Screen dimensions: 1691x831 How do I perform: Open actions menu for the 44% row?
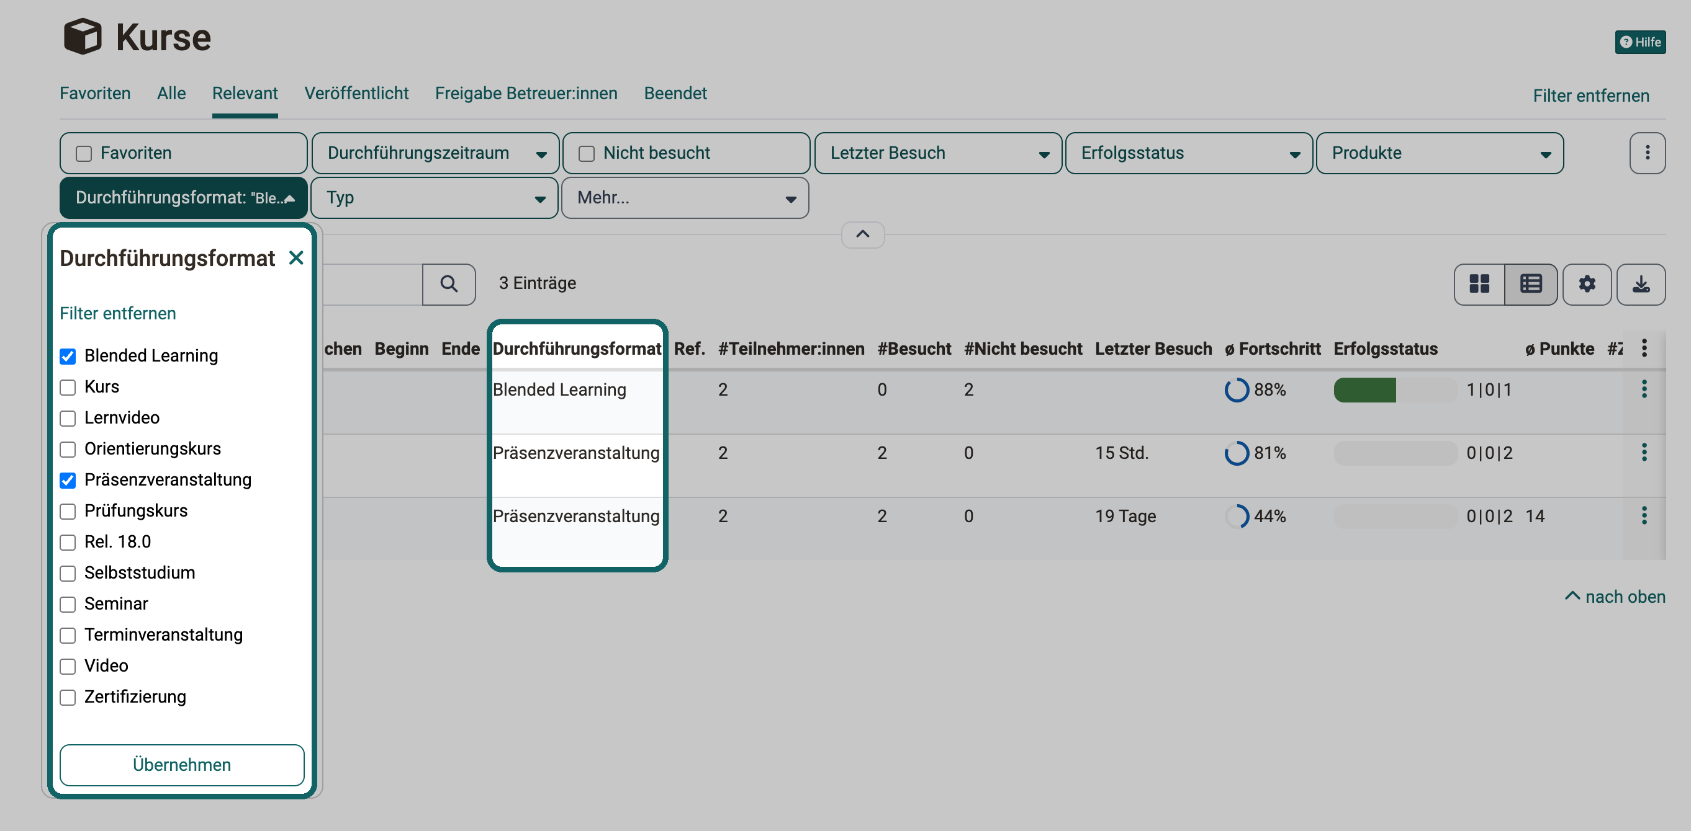(x=1644, y=515)
